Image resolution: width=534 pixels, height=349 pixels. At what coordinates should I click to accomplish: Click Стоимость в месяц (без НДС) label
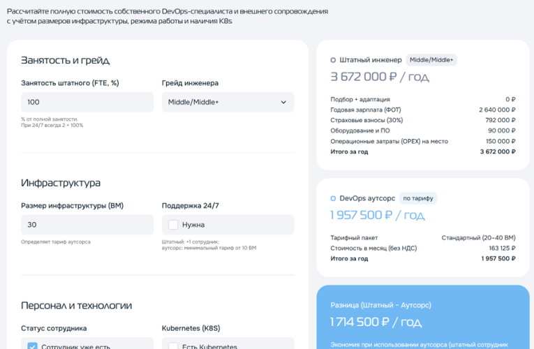click(x=373, y=248)
